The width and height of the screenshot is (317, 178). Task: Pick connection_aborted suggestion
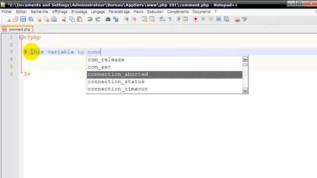coord(164,75)
